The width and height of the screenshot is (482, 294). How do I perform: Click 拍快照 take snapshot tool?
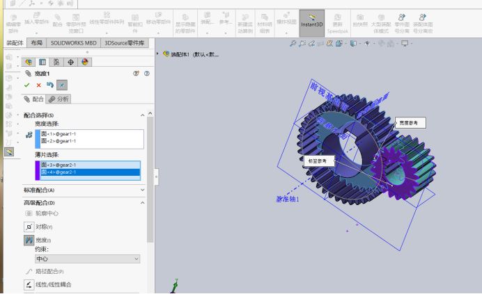coord(360,21)
